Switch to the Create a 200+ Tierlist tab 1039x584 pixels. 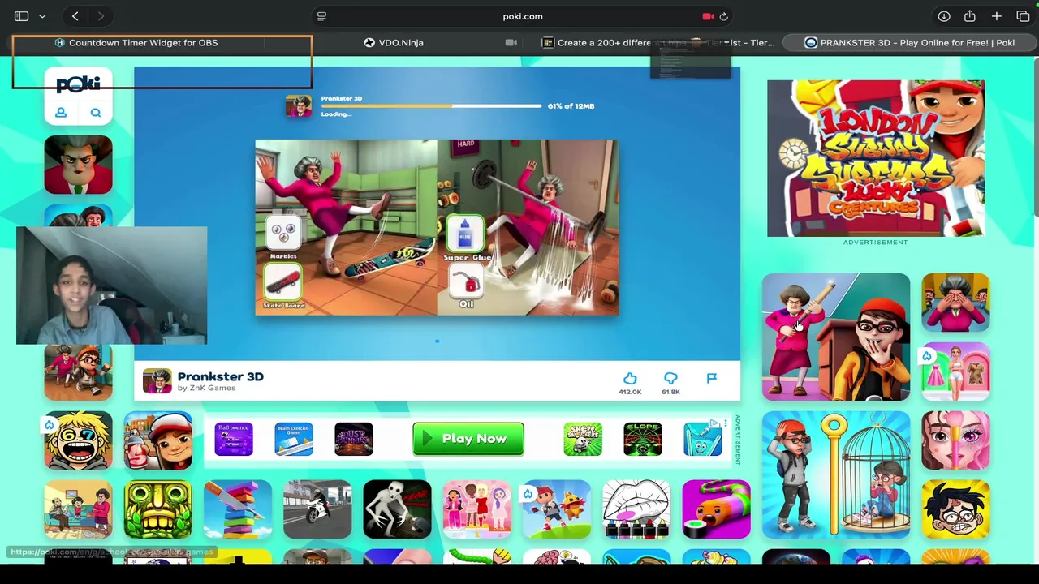[657, 42]
